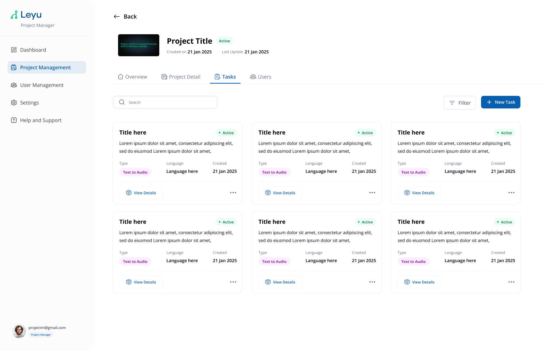Screen dimensions: 544x351
Task: Open Settings gear in the sidebar
Action: pos(14,103)
